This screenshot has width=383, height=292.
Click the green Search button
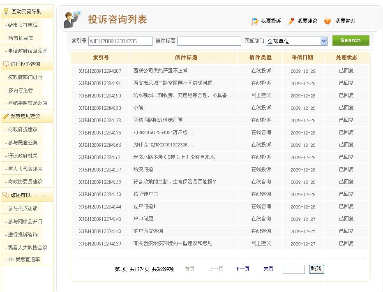(x=351, y=41)
